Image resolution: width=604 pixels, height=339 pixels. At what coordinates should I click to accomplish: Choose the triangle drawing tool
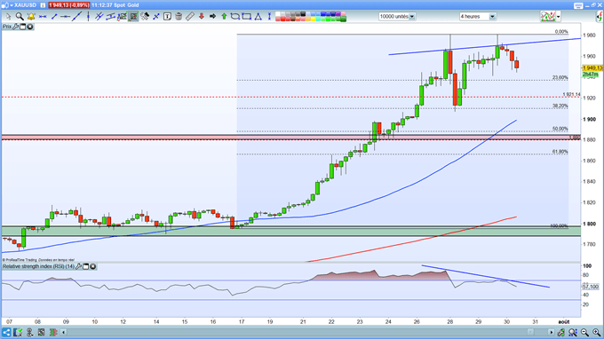point(258,17)
